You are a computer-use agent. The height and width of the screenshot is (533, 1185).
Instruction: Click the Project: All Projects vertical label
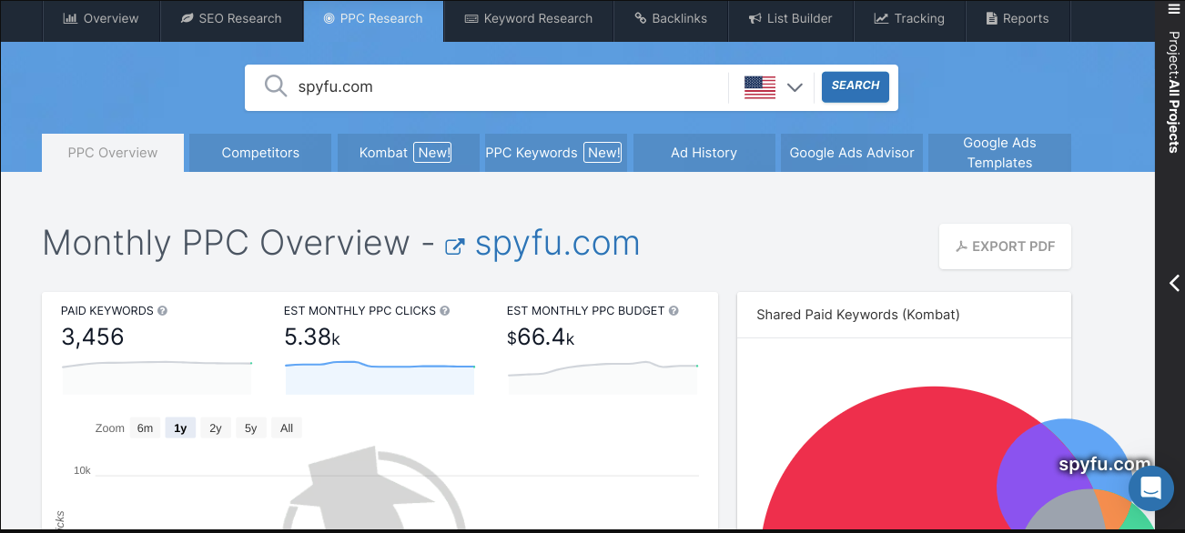[x=1174, y=93]
